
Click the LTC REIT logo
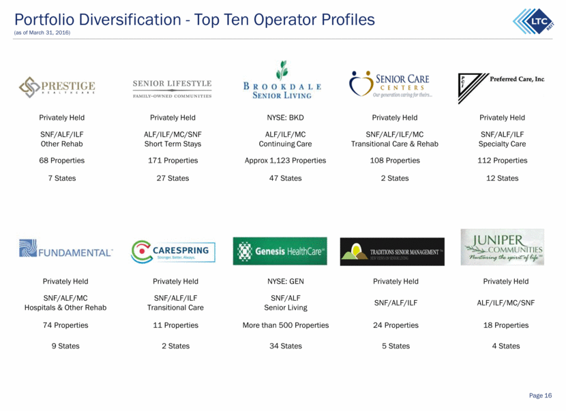pyautogui.click(x=533, y=21)
